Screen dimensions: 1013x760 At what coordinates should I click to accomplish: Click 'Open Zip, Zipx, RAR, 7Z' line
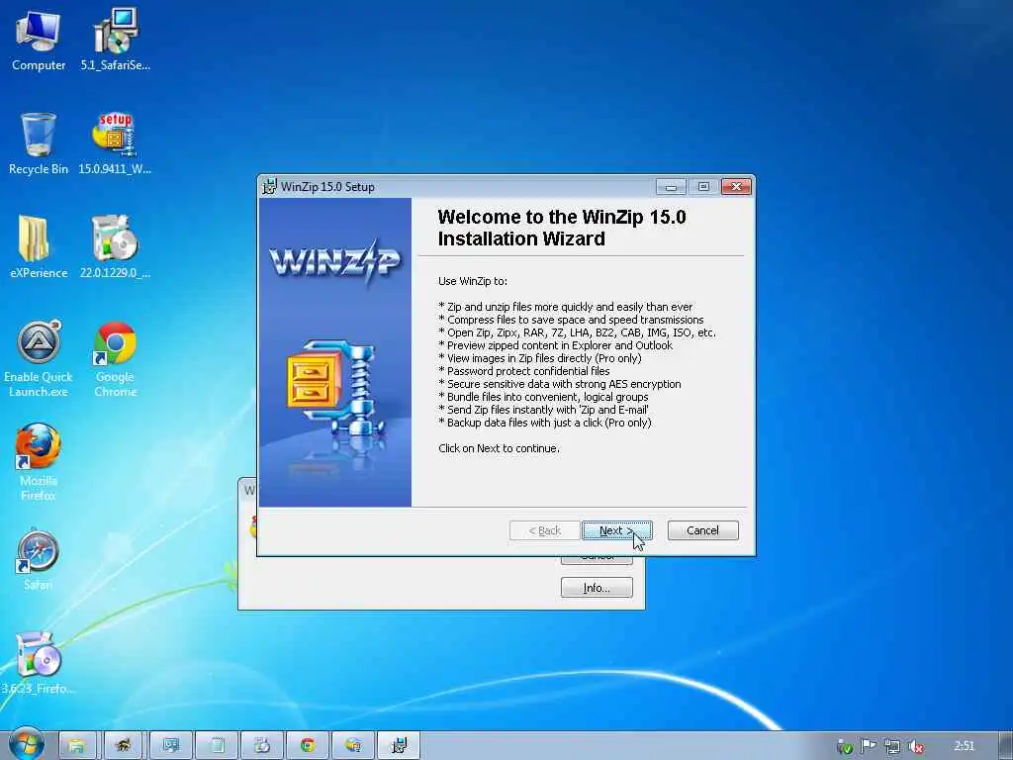point(577,332)
